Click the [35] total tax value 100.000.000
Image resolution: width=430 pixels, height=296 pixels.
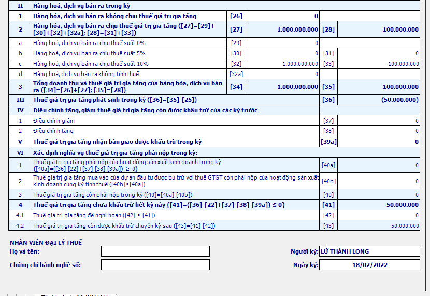pyautogui.click(x=378, y=87)
